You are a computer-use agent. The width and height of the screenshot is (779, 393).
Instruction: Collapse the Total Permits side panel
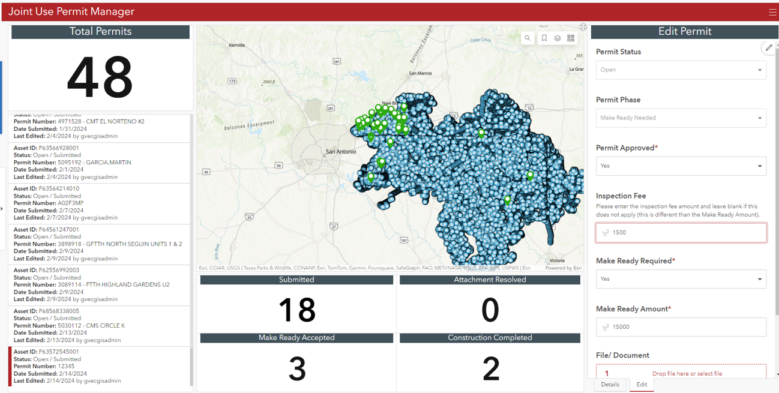point(2,208)
